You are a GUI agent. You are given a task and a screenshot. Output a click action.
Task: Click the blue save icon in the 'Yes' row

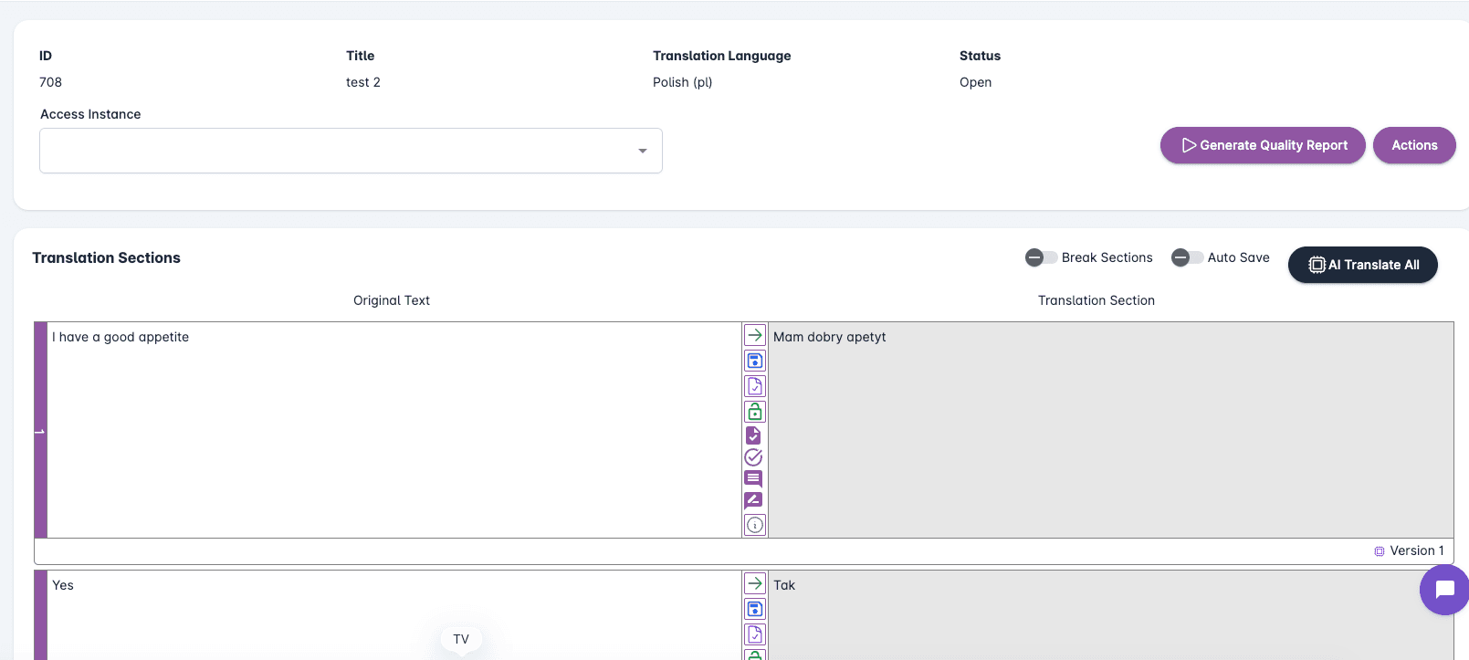(x=754, y=609)
